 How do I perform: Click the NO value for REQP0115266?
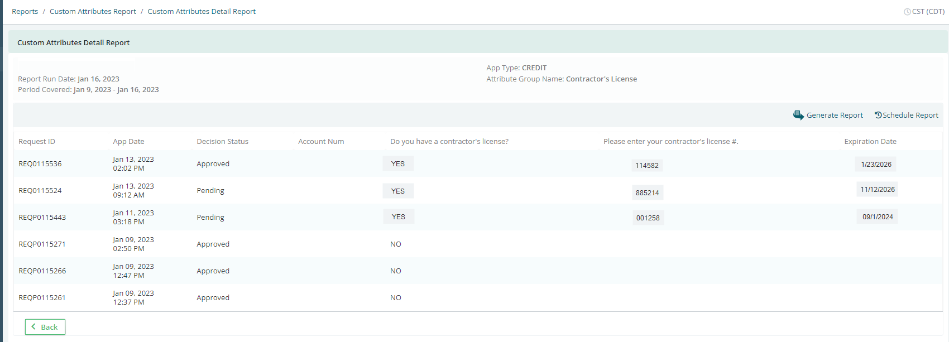(x=396, y=271)
